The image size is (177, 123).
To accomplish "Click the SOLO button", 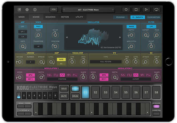I will pyautogui.click(x=64, y=89).
